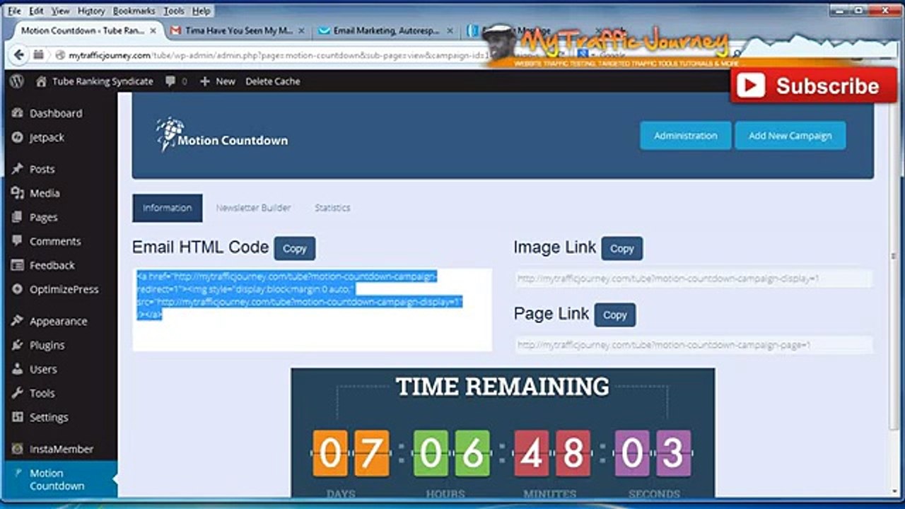Click the Page Link URL field
Image resolution: width=905 pixels, height=509 pixels.
point(693,345)
